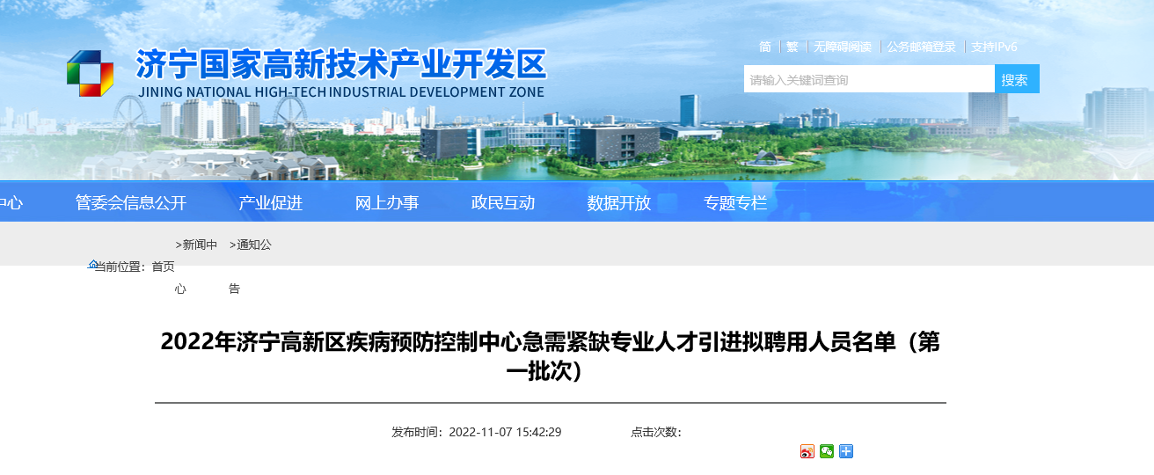This screenshot has width=1154, height=475.
Task: Click the Jining High-Tech Zone cube logo
Action: [91, 73]
